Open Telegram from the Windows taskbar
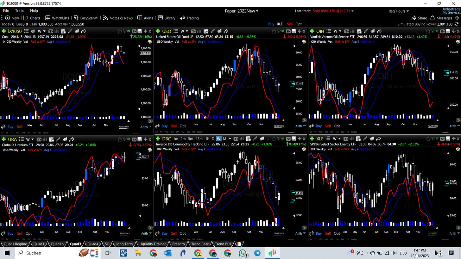The image size is (461, 259). [257, 253]
